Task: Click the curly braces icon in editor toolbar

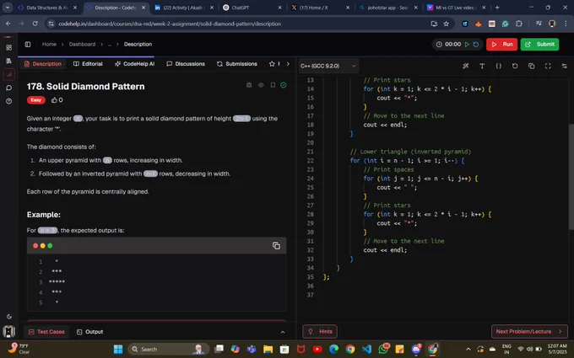Action: pyautogui.click(x=499, y=66)
